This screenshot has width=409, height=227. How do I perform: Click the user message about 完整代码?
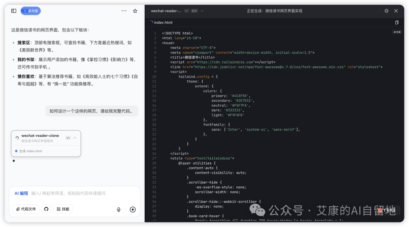(x=92, y=111)
